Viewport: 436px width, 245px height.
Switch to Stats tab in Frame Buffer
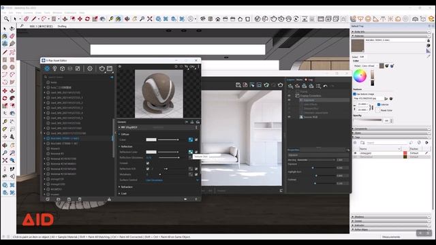click(x=299, y=80)
